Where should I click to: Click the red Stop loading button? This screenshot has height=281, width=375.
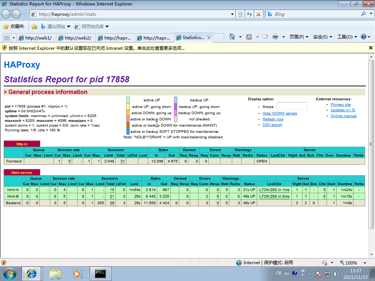point(259,14)
